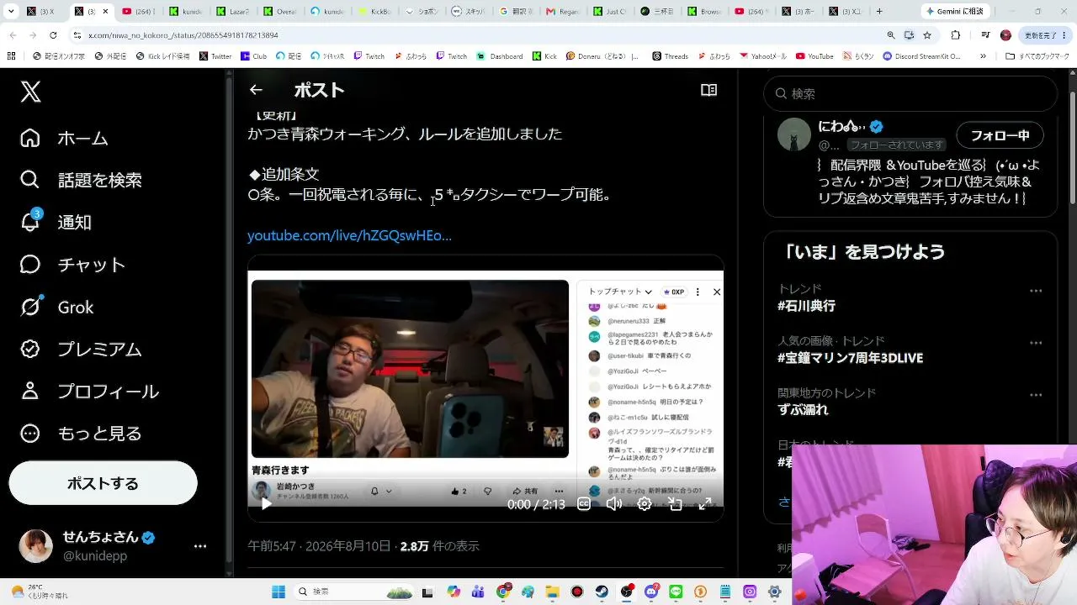Viewport: 1077px width, 605px height.
Task: Show more bookmarks with the chevron
Action: coord(983,56)
